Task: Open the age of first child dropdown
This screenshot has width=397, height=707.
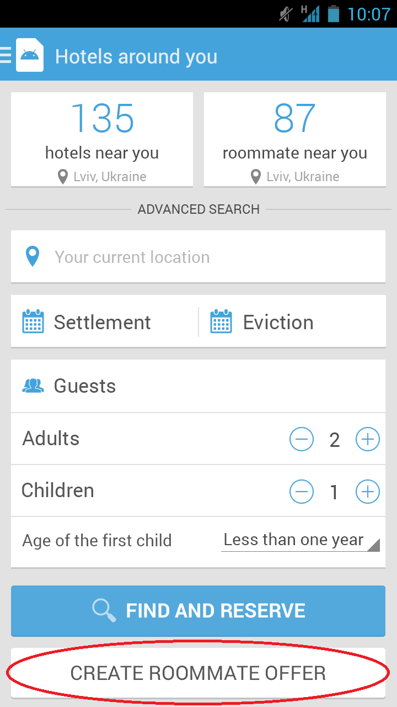Action: [301, 540]
